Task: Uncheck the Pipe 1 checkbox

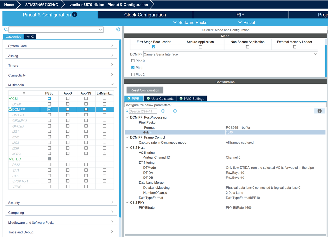Action: click(x=133, y=68)
